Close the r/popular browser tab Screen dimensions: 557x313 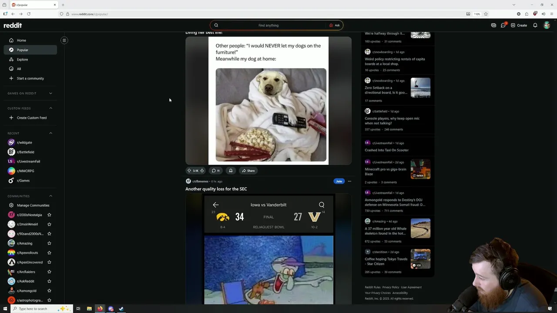[x=55, y=5]
